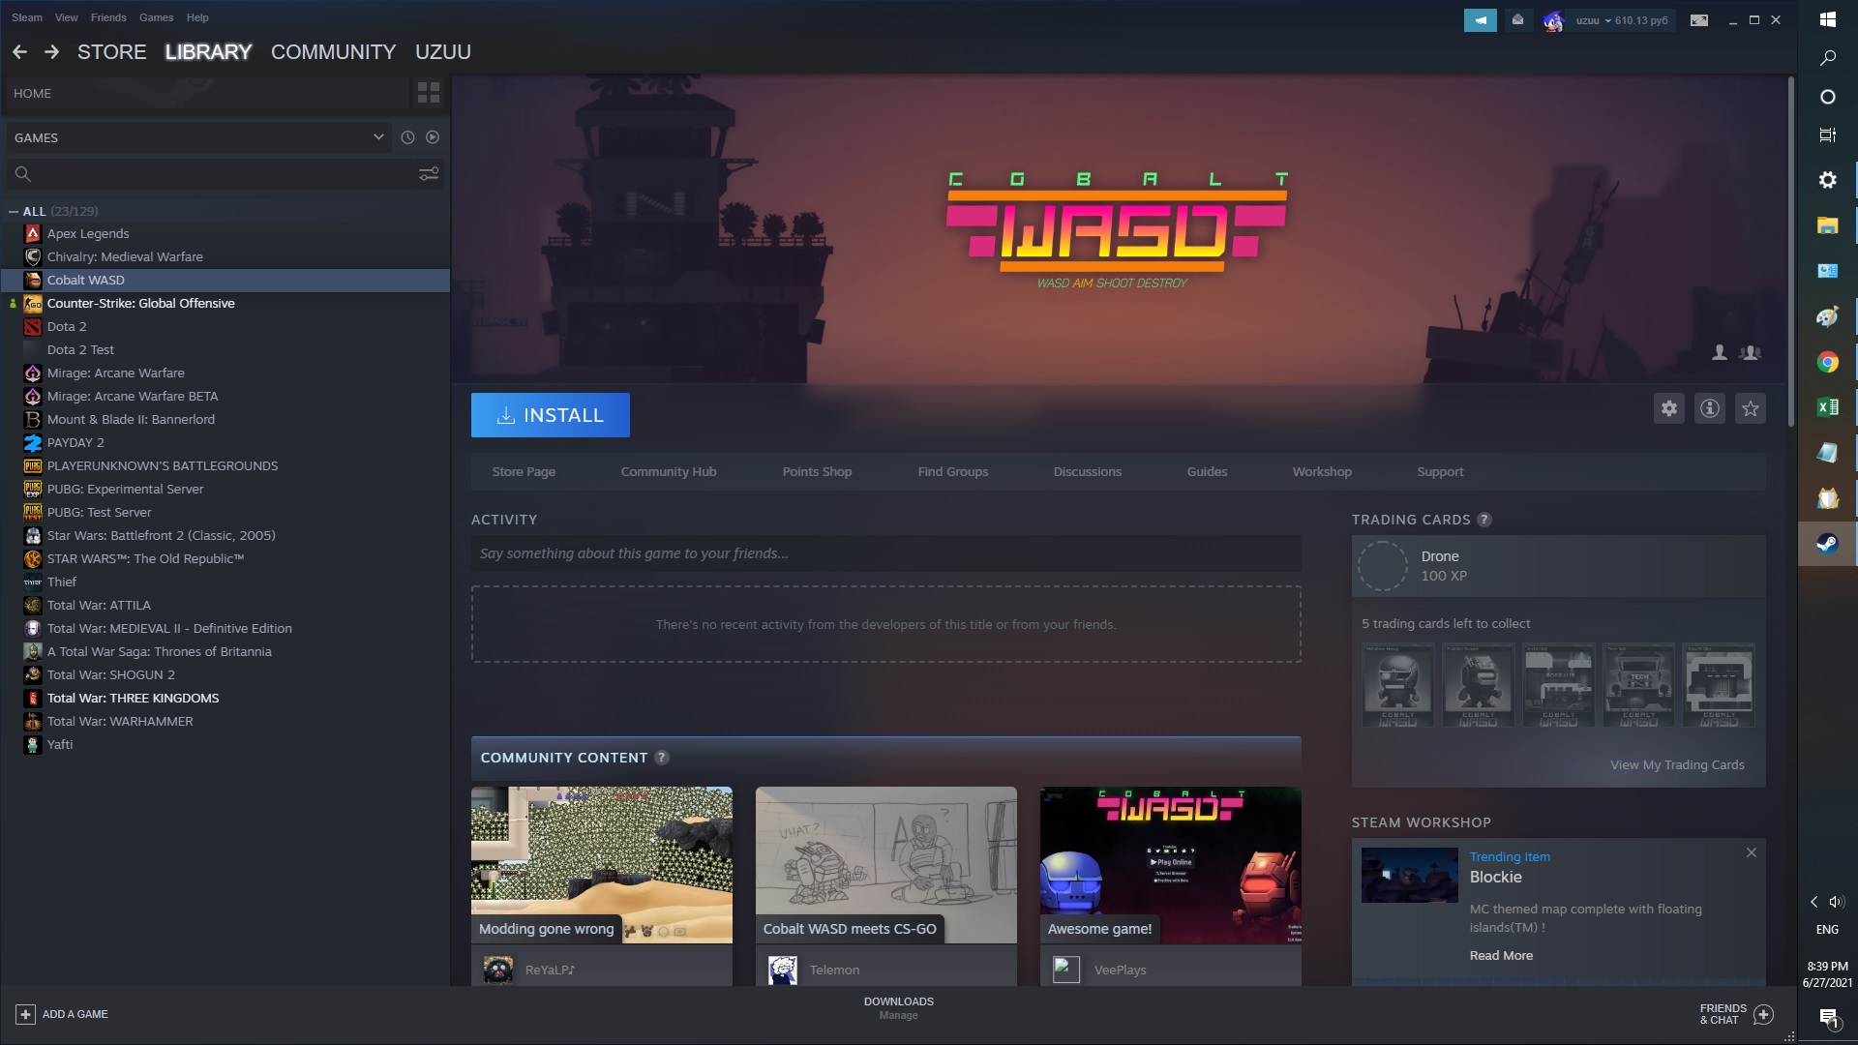Open the Friends menu

point(107,17)
